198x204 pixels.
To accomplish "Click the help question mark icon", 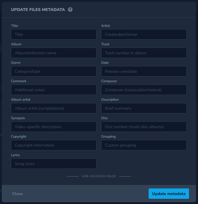I will click(x=70, y=10).
